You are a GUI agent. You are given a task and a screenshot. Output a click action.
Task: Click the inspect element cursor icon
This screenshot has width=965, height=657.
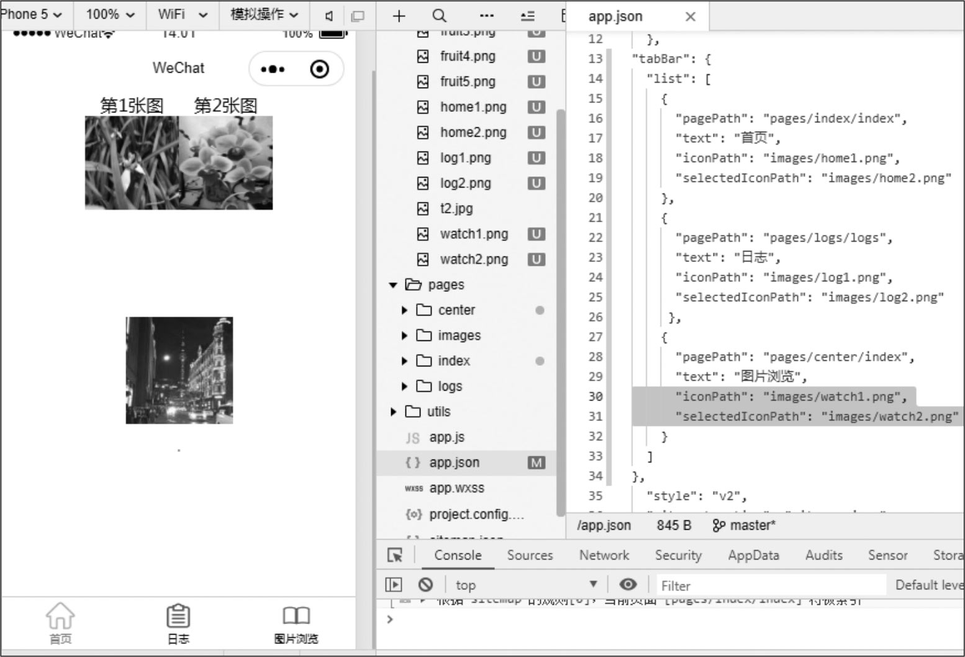click(395, 555)
